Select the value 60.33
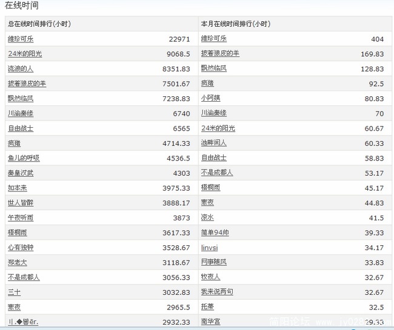This screenshot has height=330, width=394. click(x=374, y=144)
